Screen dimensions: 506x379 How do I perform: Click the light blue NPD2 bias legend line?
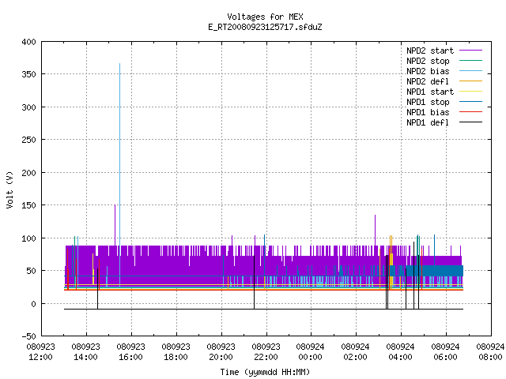click(470, 71)
